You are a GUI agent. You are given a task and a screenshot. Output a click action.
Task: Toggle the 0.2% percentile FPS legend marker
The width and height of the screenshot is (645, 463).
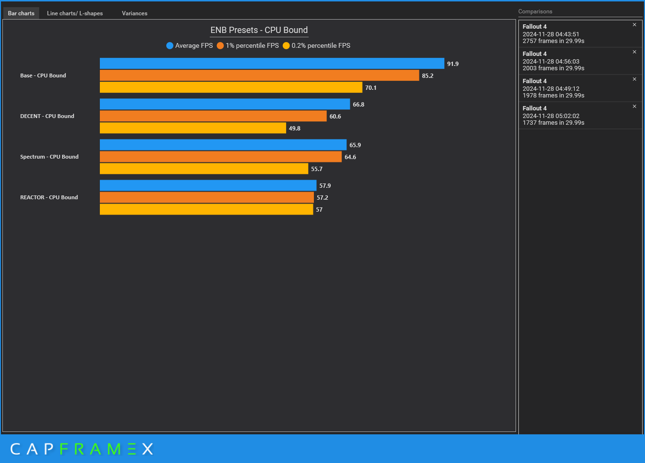click(x=286, y=46)
